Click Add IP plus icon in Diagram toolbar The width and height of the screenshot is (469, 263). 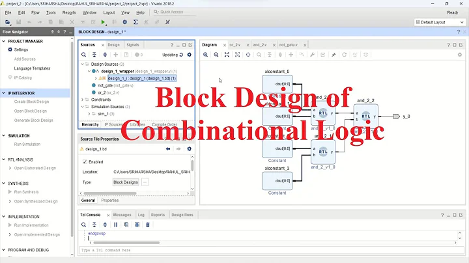pos(291,55)
